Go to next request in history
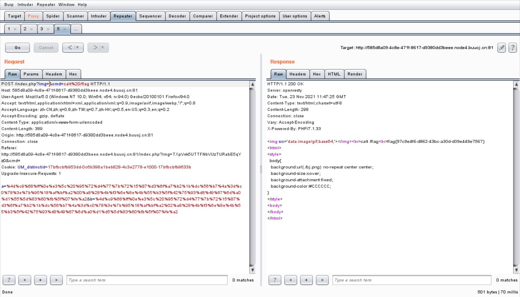 pos(95,47)
